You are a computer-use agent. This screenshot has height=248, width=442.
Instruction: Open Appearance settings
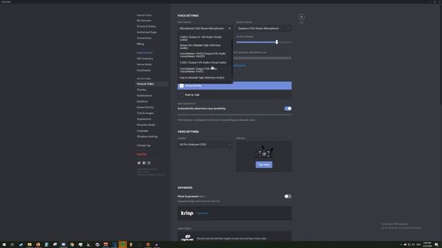[144, 119]
